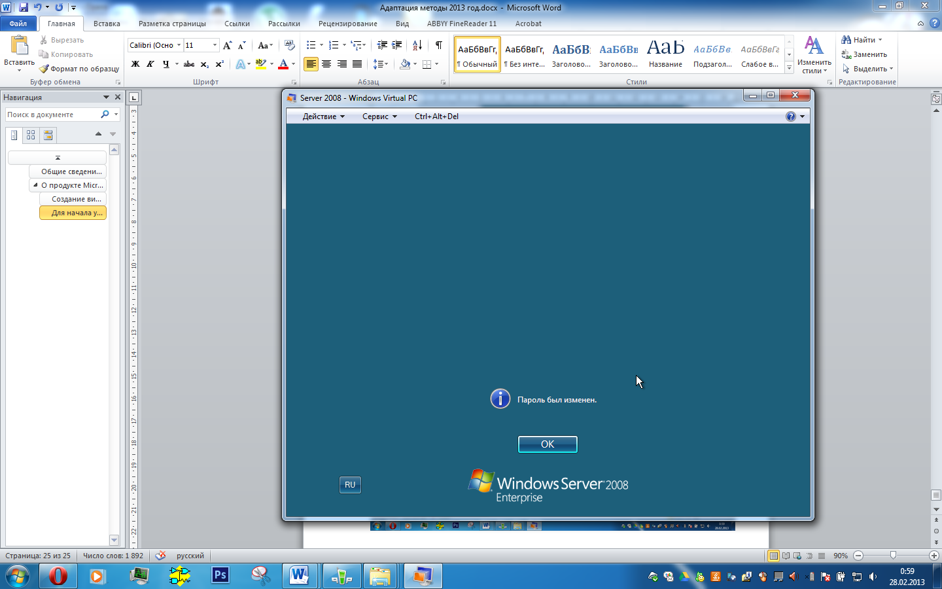Toggle underline formatting button
Viewport: 942px width, 589px height.
coord(166,64)
